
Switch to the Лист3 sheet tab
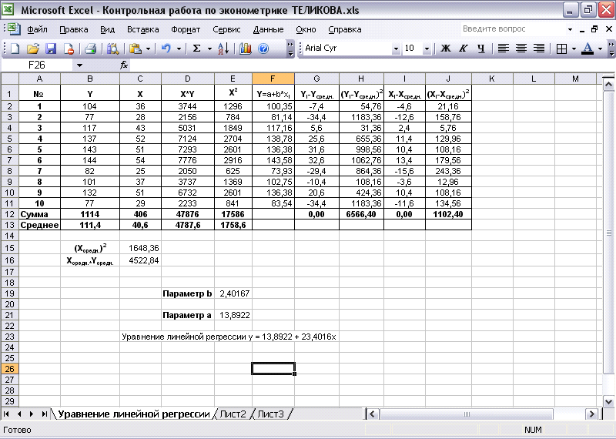tap(271, 414)
